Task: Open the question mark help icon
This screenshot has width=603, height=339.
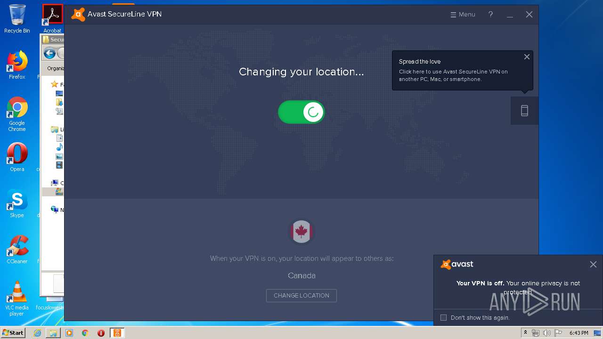Action: [x=490, y=15]
